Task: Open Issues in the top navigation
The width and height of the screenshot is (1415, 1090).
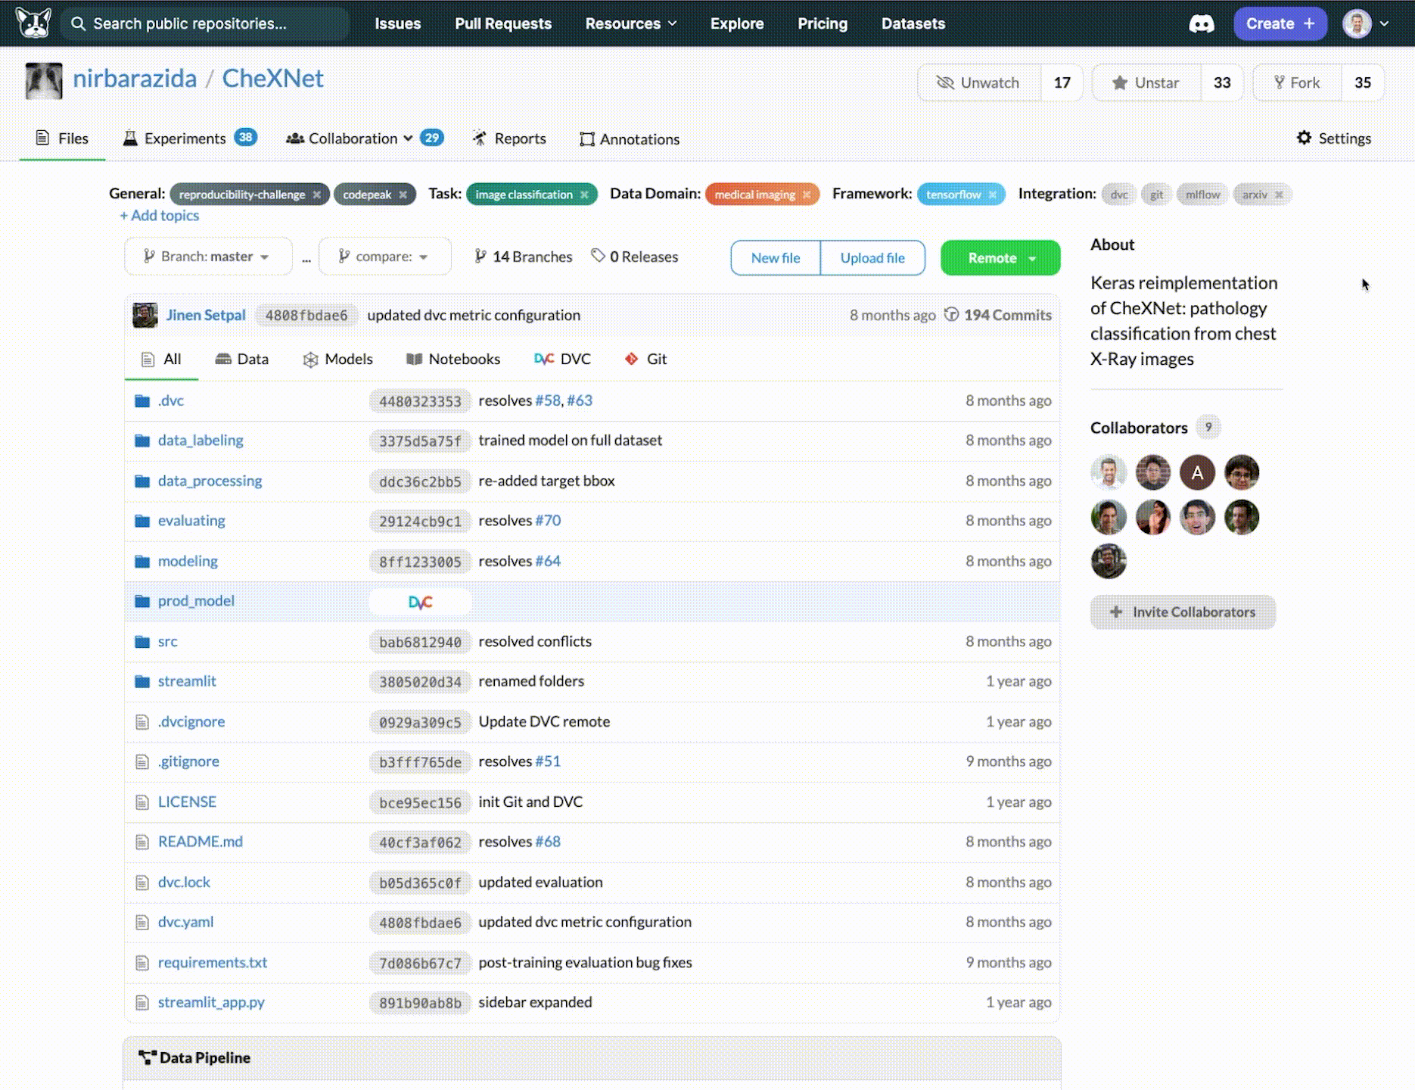Action: [398, 23]
